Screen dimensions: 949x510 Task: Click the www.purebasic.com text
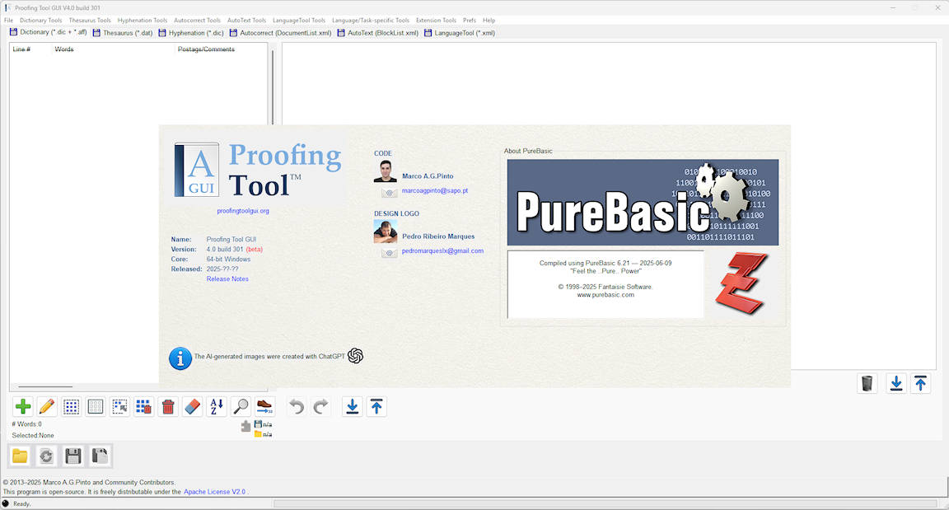tap(605, 295)
